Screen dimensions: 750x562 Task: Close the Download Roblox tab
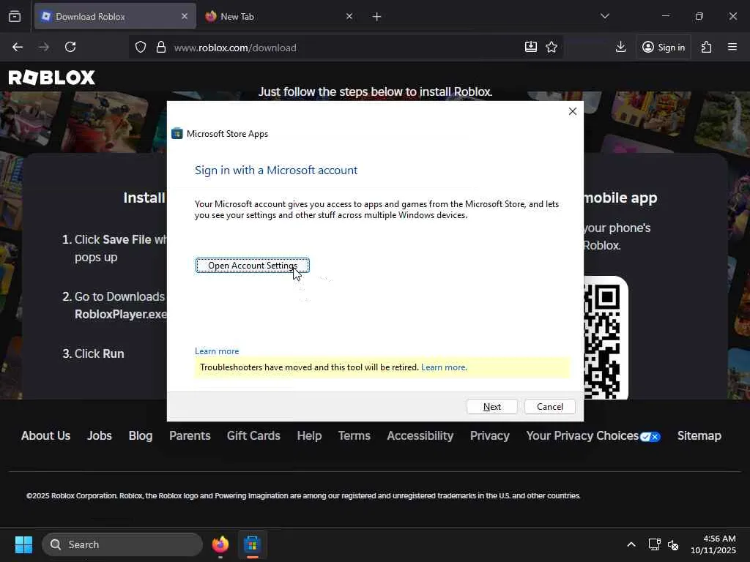point(185,16)
